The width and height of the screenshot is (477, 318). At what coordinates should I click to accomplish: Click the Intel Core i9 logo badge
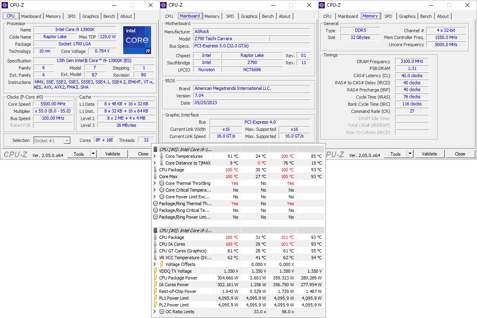point(137,40)
